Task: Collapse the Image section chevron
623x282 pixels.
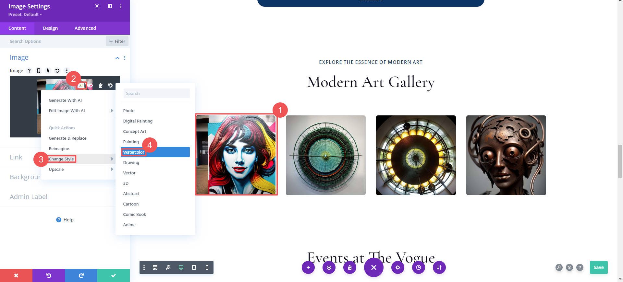Action: [x=117, y=58]
